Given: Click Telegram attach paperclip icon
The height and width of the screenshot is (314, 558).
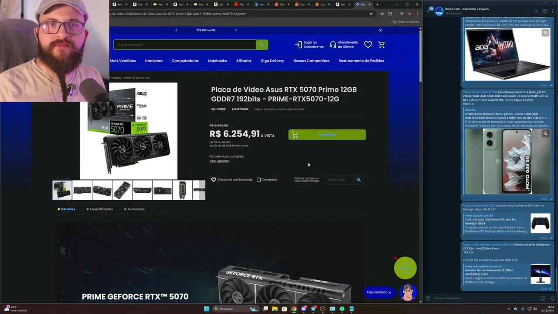Looking at the screenshot, I should point(428,298).
